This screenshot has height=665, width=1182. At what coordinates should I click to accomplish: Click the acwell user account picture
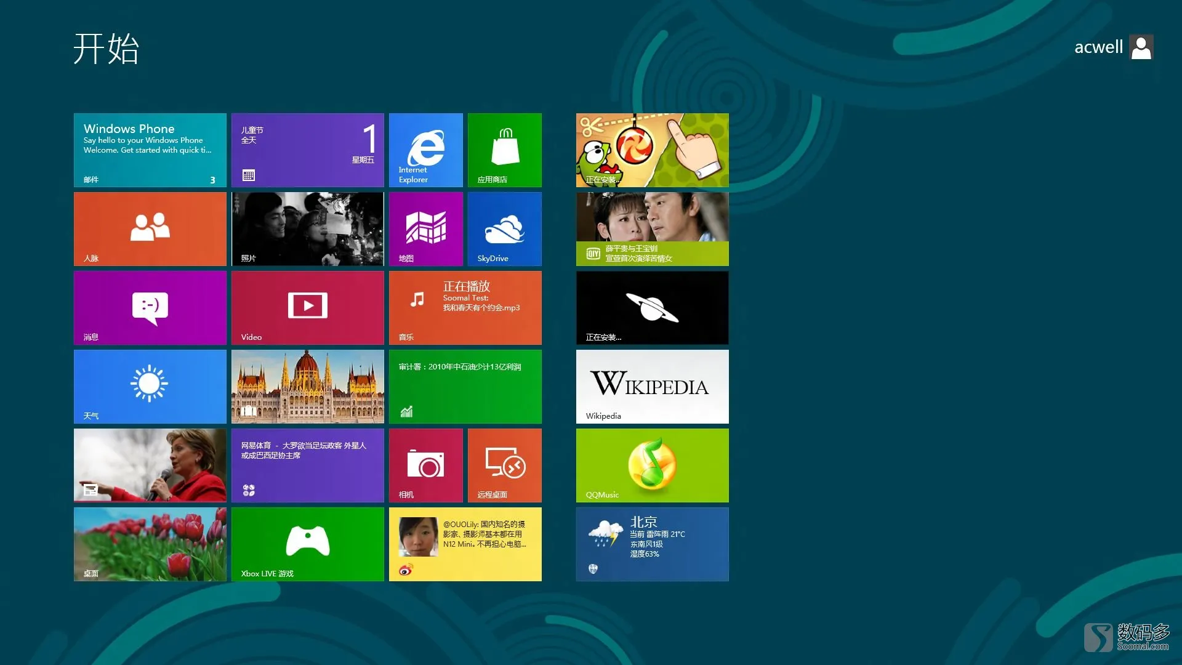(1141, 47)
